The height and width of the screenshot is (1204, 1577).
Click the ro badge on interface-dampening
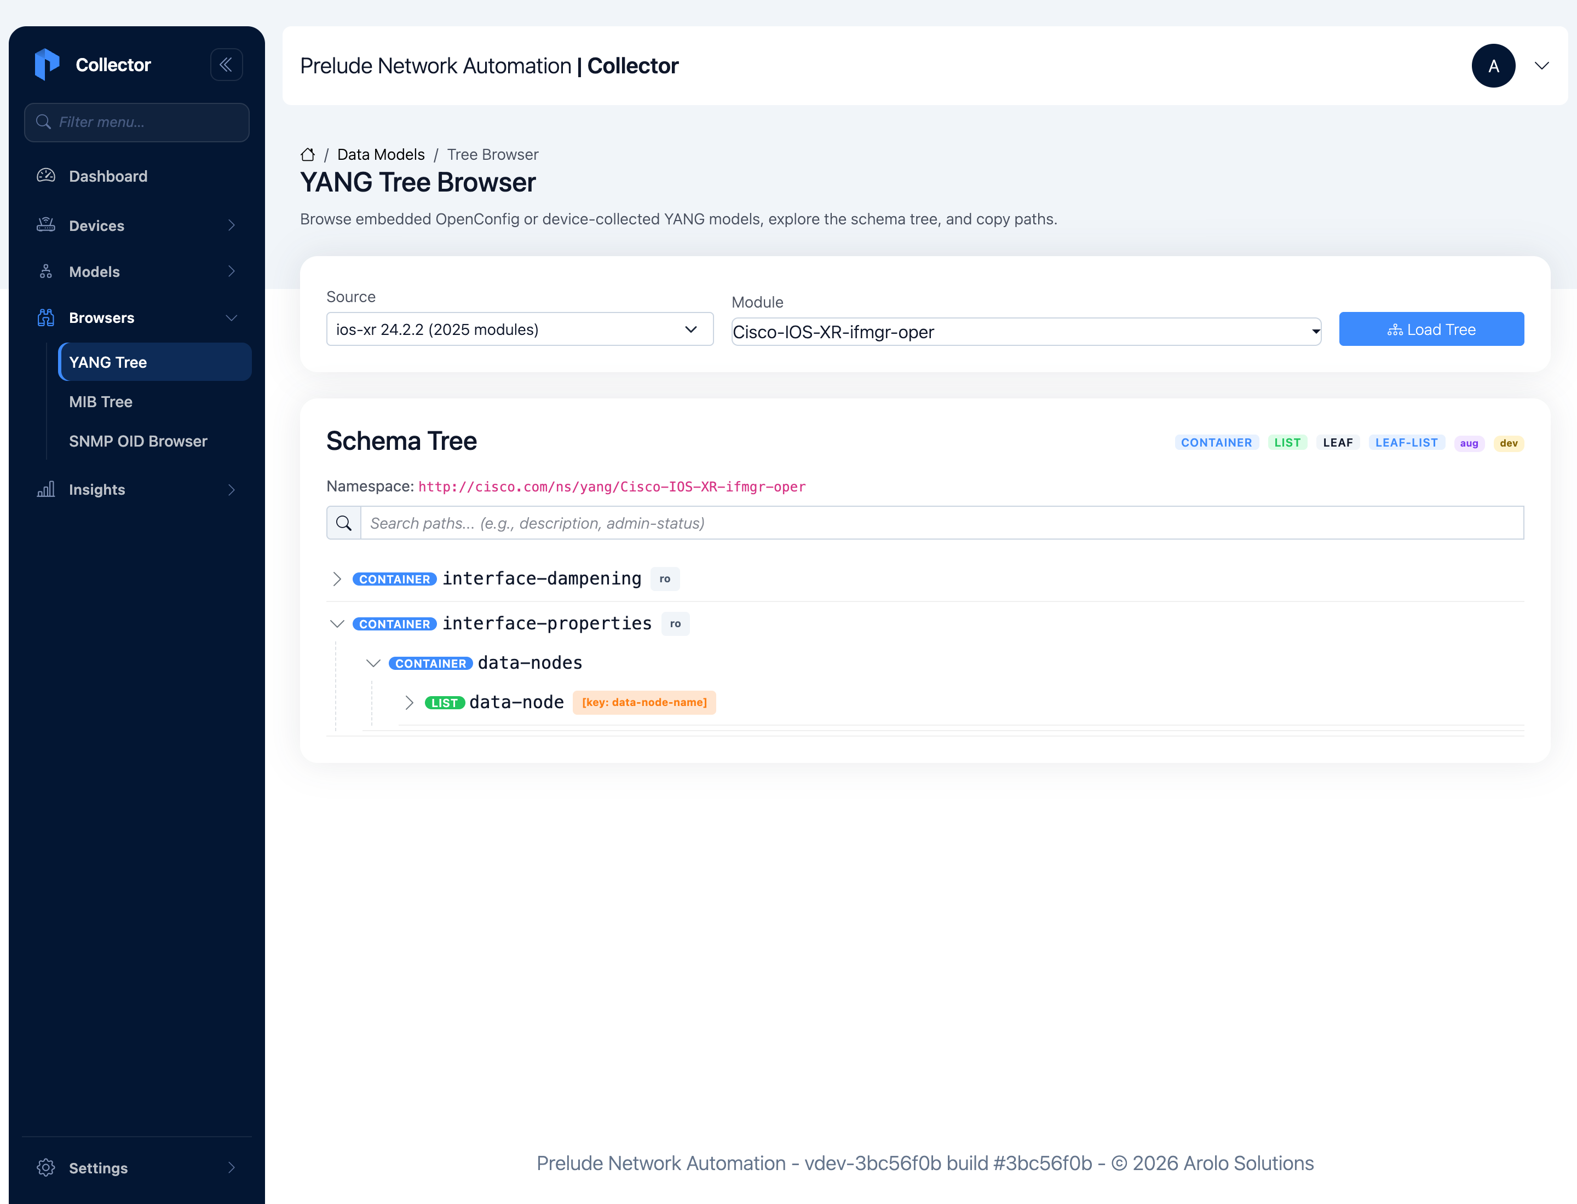coord(665,579)
